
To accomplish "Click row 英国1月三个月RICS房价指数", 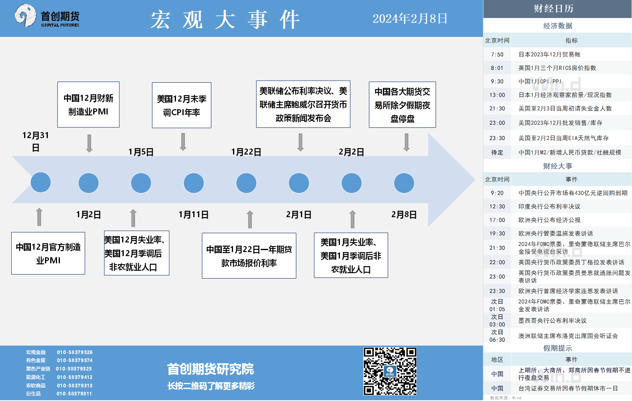I will [x=557, y=68].
